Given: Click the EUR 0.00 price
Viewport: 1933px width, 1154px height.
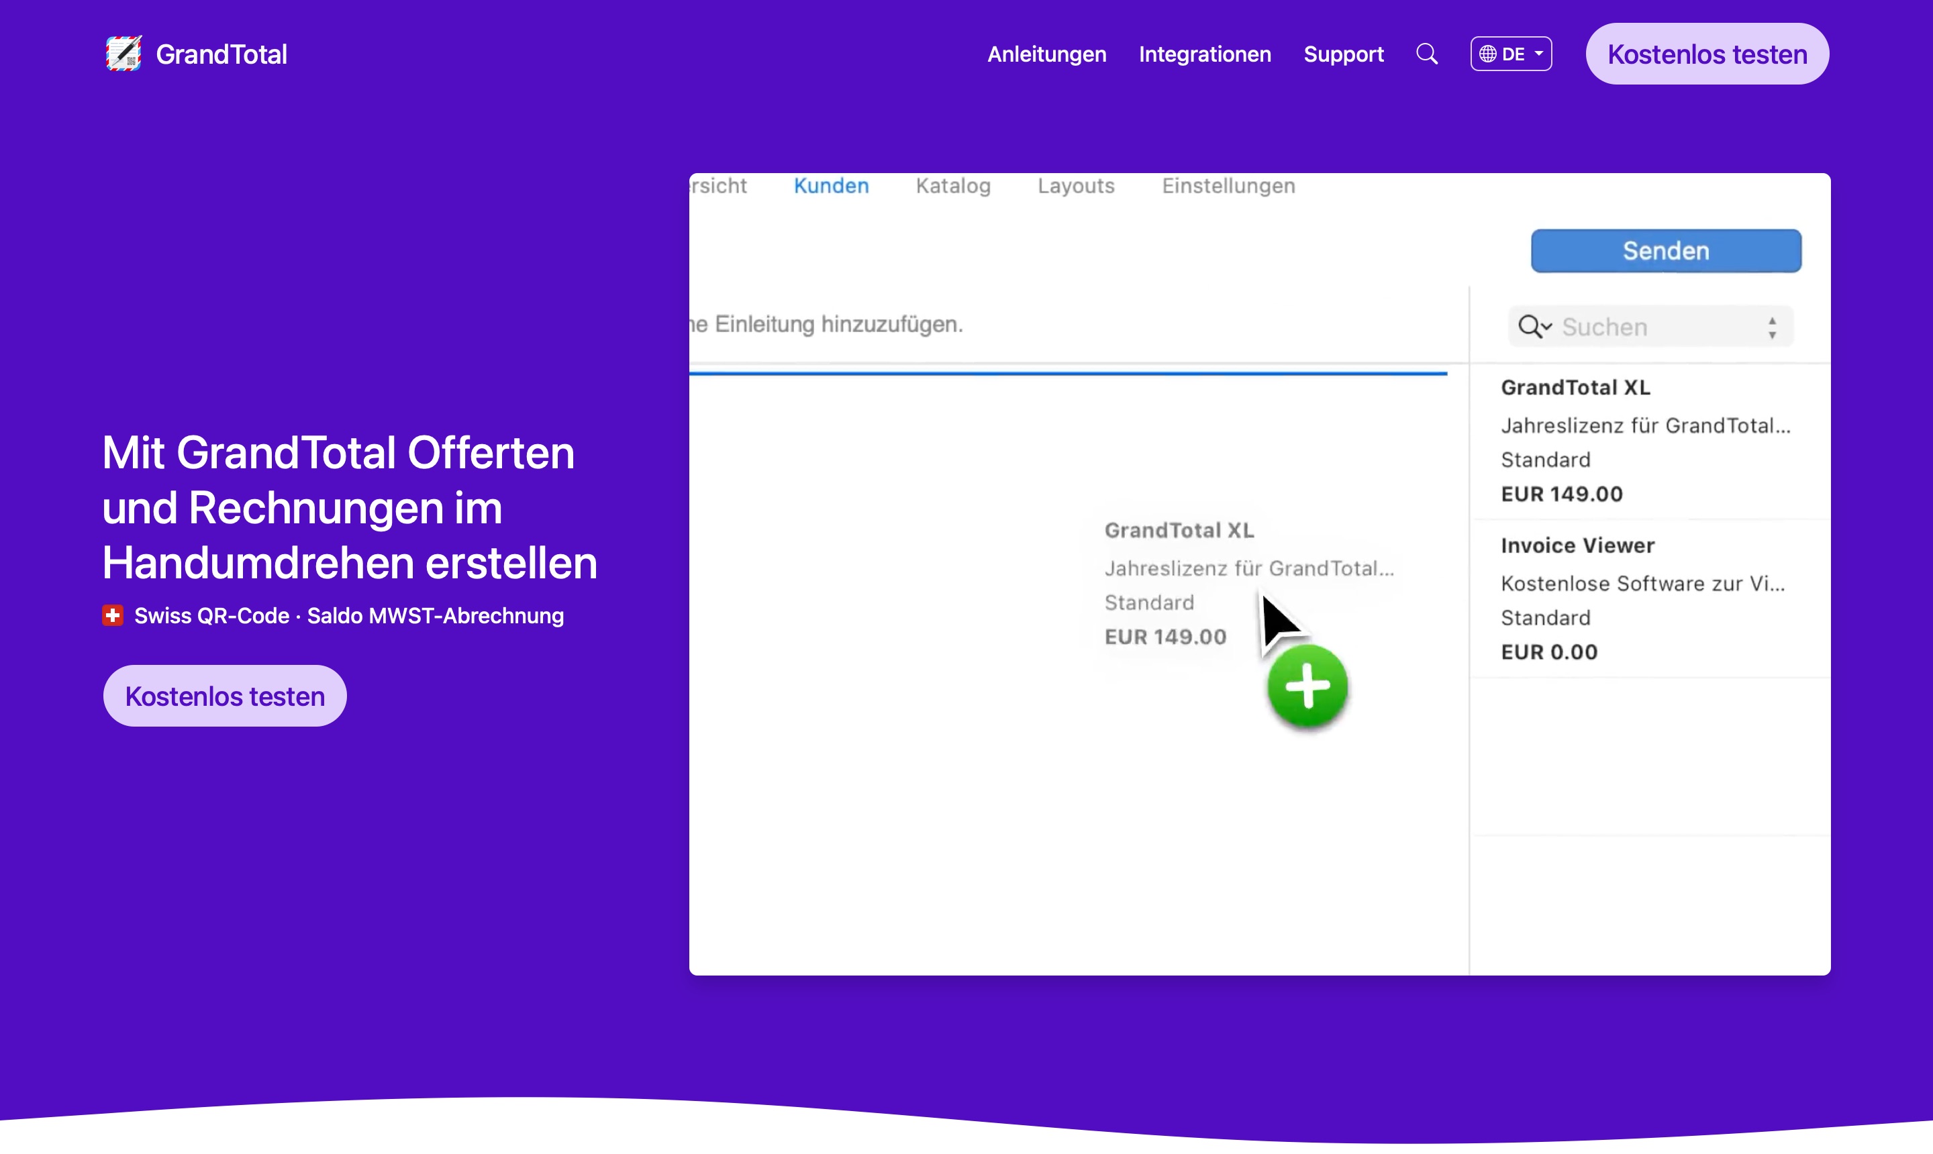Looking at the screenshot, I should tap(1548, 651).
